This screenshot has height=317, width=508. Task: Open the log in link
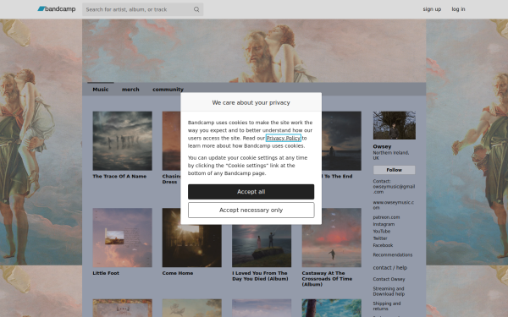(x=458, y=9)
